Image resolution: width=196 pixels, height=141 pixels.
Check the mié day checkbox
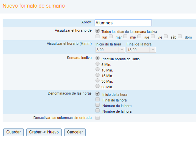[x=125, y=36]
